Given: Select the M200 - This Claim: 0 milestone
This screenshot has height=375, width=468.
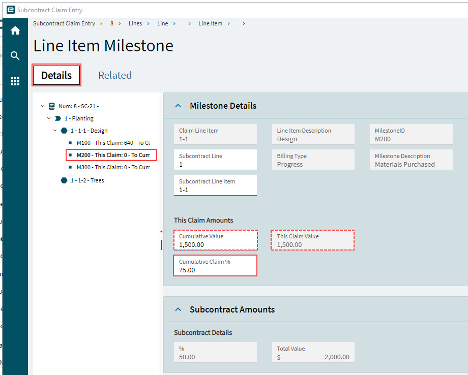Looking at the screenshot, I should click(113, 155).
